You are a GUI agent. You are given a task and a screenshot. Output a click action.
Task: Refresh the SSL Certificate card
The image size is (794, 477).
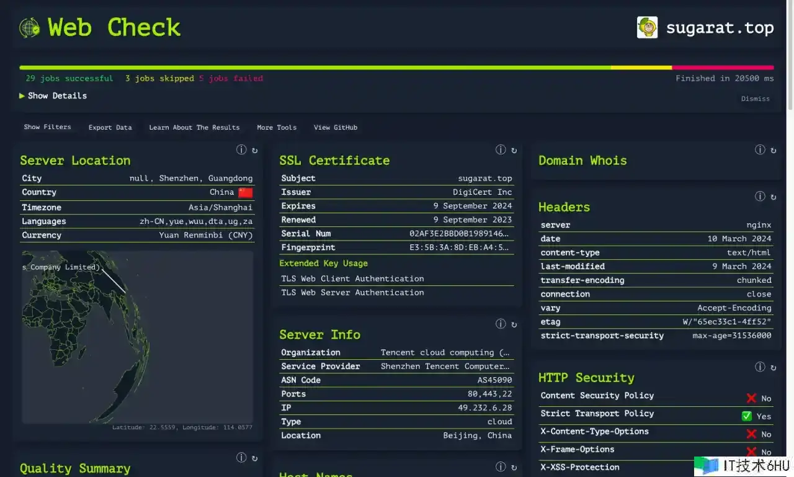(x=514, y=150)
